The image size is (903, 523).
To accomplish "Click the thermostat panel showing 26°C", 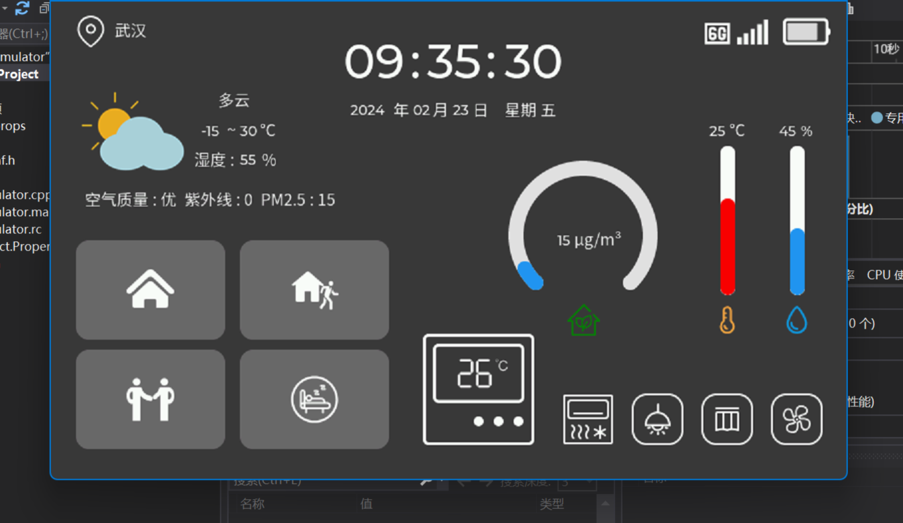I will point(479,389).
